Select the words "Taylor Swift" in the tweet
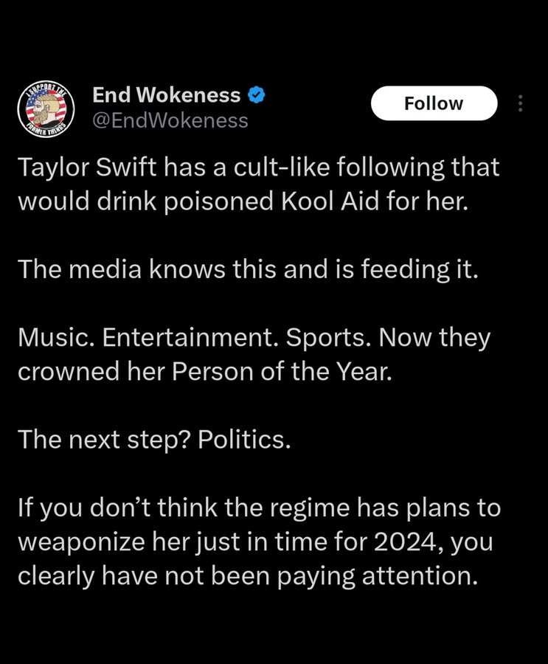The width and height of the screenshot is (548, 664). 87,167
